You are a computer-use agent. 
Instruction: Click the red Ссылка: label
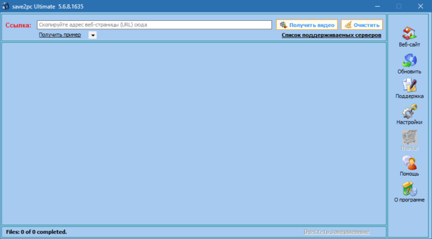tap(18, 25)
